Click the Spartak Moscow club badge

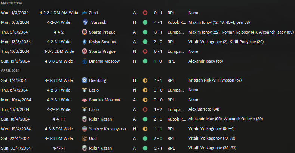pyautogui.click(x=85, y=100)
